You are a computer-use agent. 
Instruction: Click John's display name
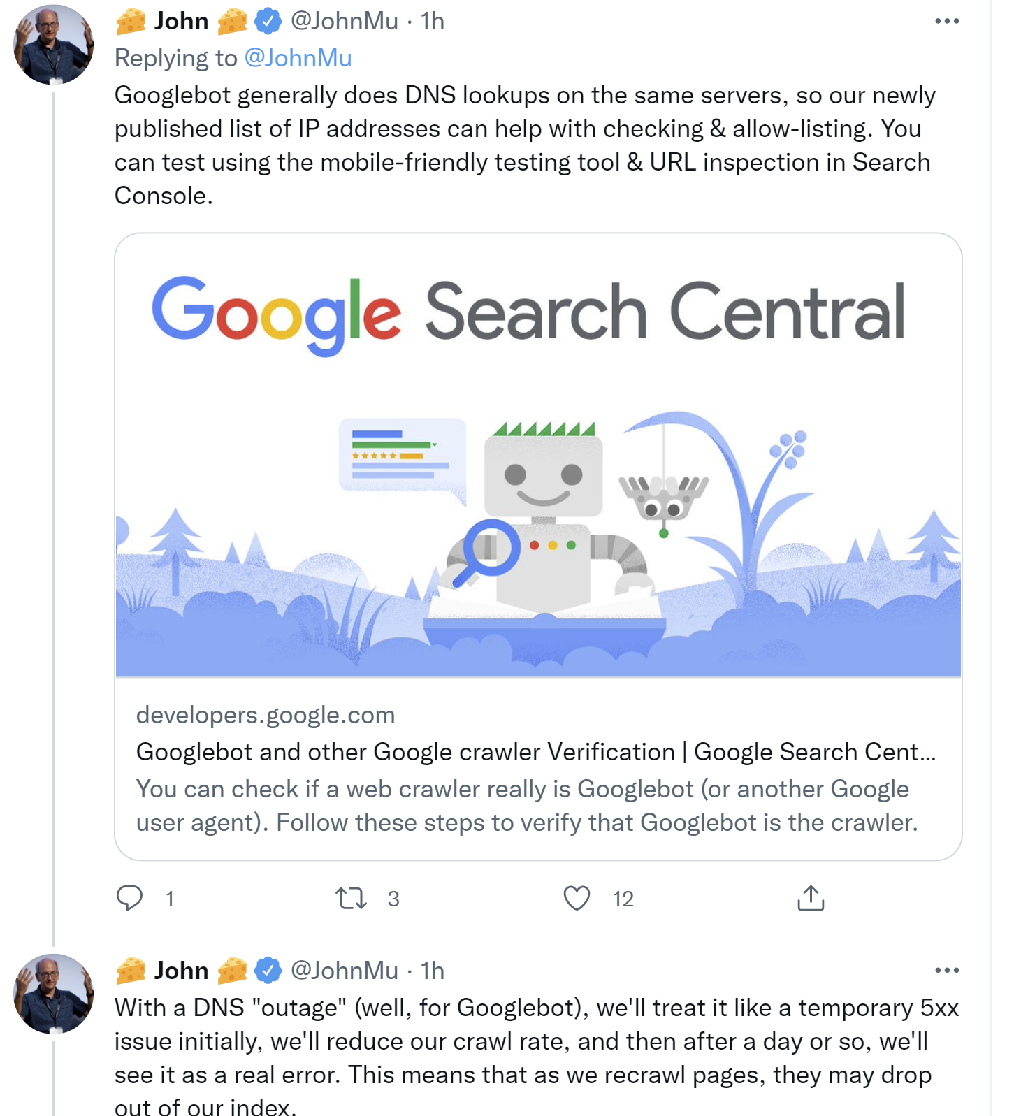point(180,20)
